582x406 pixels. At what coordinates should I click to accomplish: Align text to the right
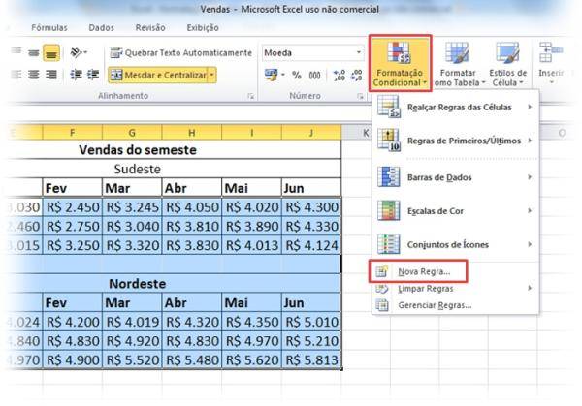[51, 75]
